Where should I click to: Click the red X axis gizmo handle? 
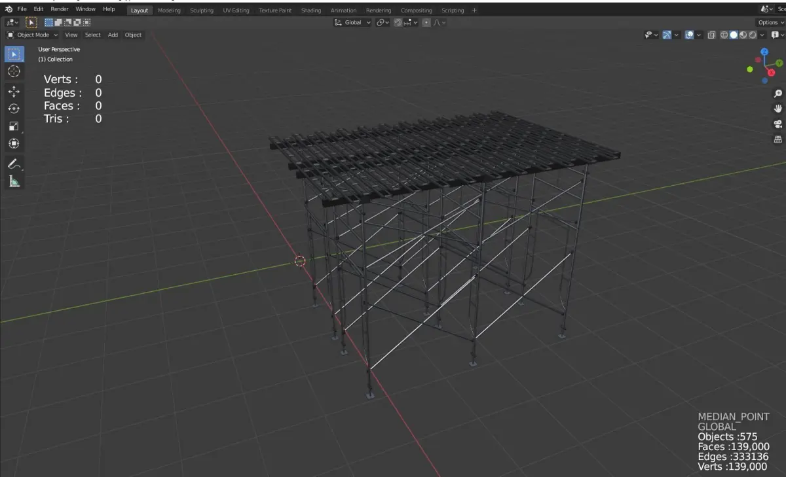click(772, 72)
